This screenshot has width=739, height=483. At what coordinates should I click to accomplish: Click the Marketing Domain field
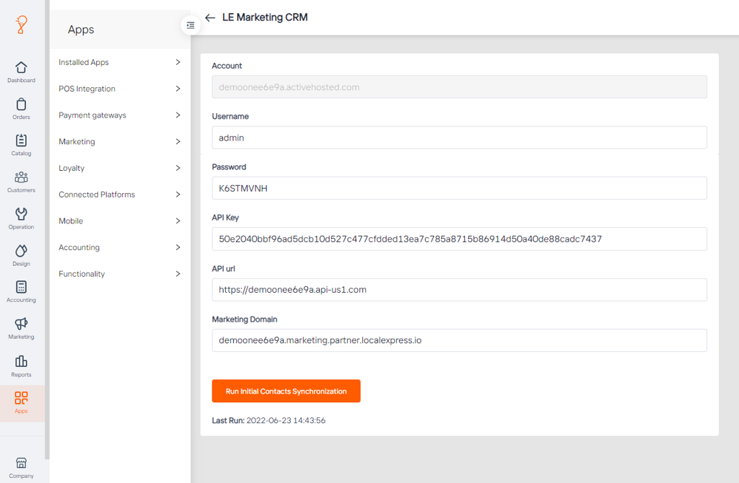(460, 340)
